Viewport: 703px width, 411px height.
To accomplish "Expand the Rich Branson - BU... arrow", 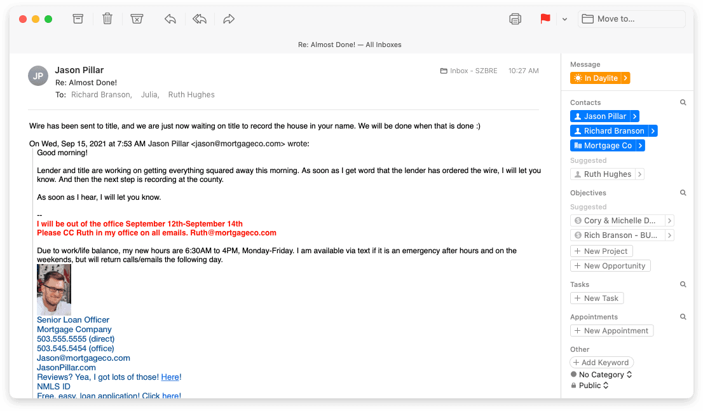I will click(x=669, y=235).
